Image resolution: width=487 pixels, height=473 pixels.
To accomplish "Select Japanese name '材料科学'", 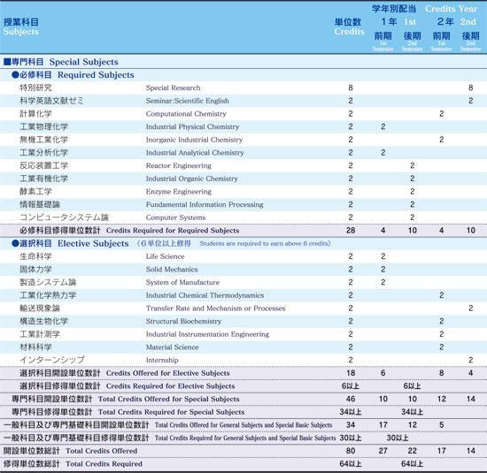I will [35, 347].
